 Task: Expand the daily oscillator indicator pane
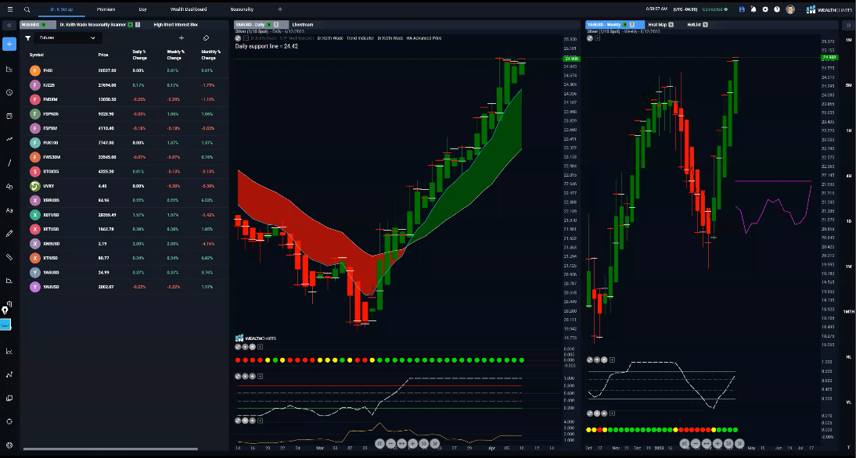pos(260,376)
